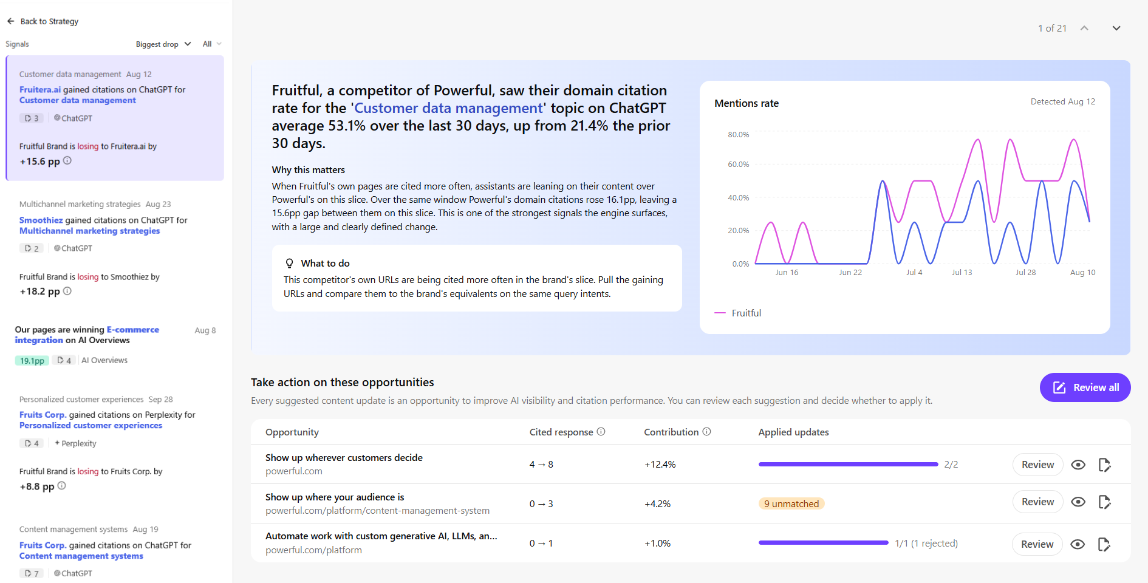Click the 9 unmatched badge
Screen dimensions: 1148x583
[791, 503]
